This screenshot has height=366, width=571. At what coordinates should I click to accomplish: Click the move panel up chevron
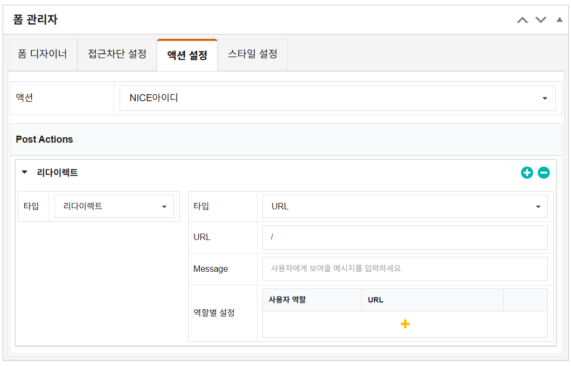[x=522, y=20]
